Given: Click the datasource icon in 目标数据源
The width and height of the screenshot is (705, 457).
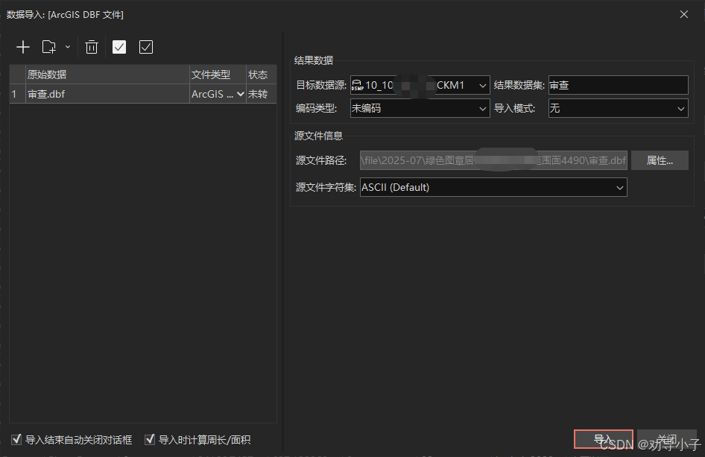Looking at the screenshot, I should click(358, 85).
